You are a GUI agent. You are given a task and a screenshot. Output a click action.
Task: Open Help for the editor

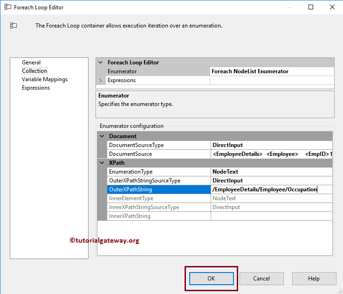click(x=314, y=279)
